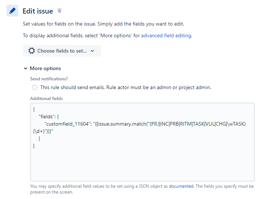Click the More options label

click(45, 68)
